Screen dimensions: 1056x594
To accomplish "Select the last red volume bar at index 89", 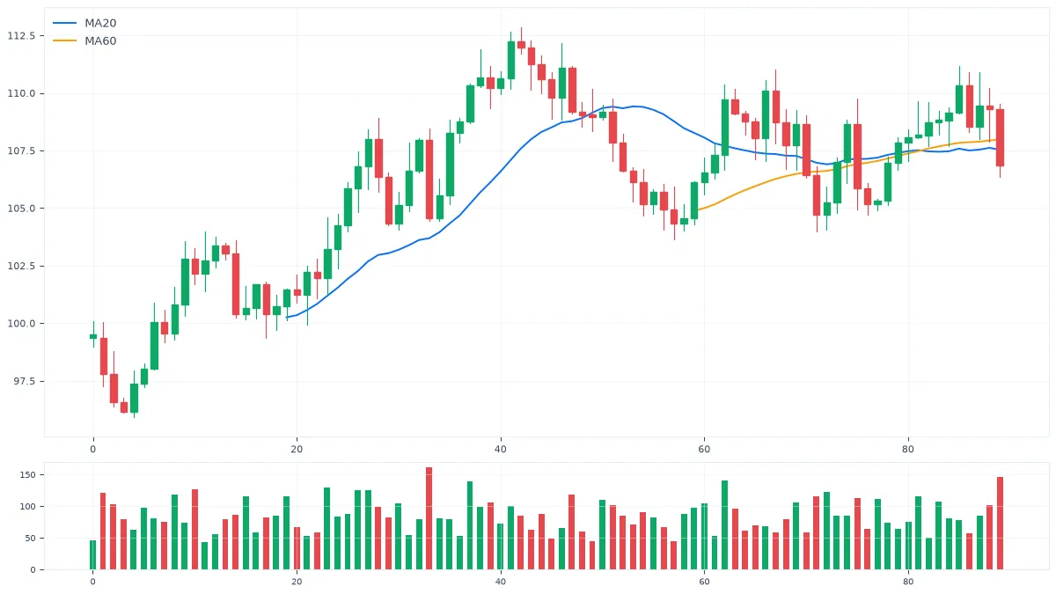I will point(1000,524).
